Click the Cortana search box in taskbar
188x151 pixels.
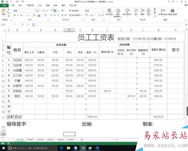pos(32,148)
